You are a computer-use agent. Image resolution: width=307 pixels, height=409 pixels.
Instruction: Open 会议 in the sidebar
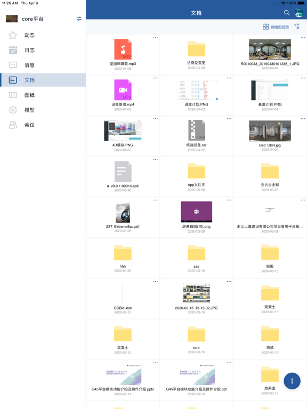pyautogui.click(x=43, y=125)
